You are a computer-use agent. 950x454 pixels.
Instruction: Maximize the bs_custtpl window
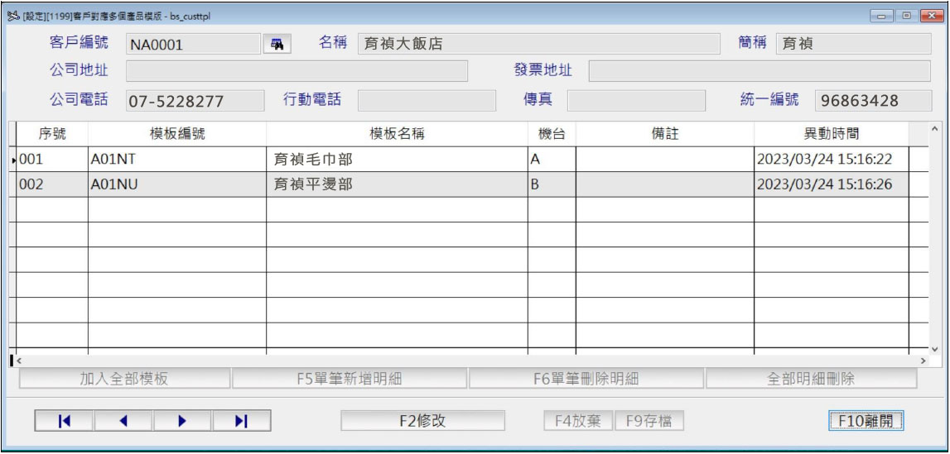pyautogui.click(x=906, y=17)
